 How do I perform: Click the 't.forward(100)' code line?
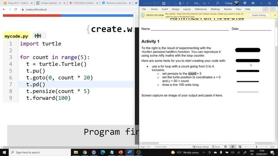pos(48,98)
